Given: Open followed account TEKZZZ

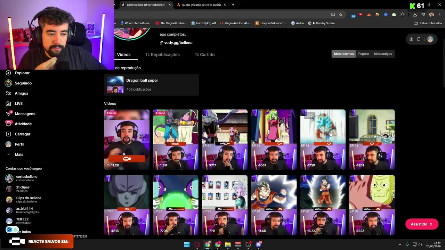Looking at the screenshot, I should 18,221.
